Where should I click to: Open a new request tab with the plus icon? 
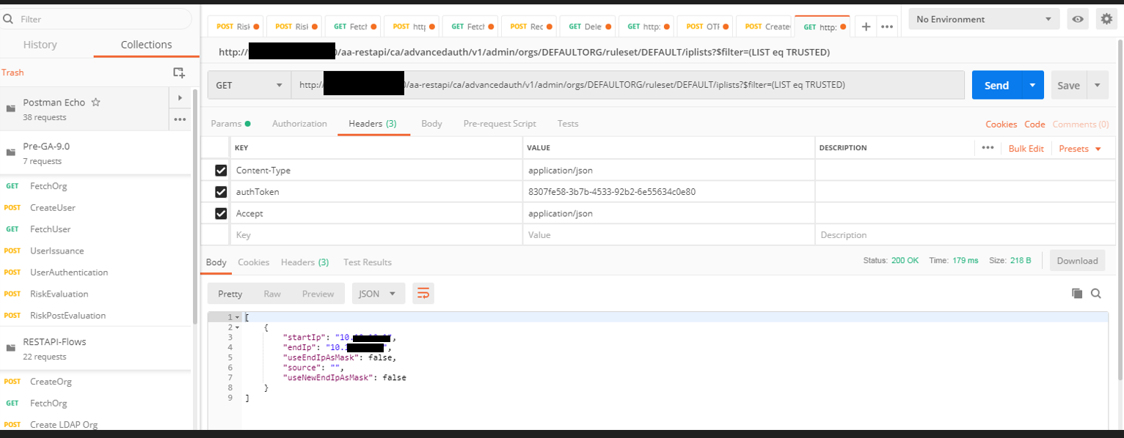pos(866,26)
